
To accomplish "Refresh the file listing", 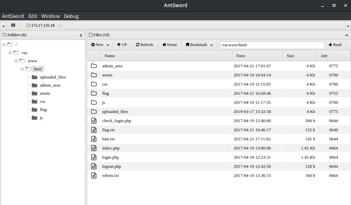I will pos(145,45).
